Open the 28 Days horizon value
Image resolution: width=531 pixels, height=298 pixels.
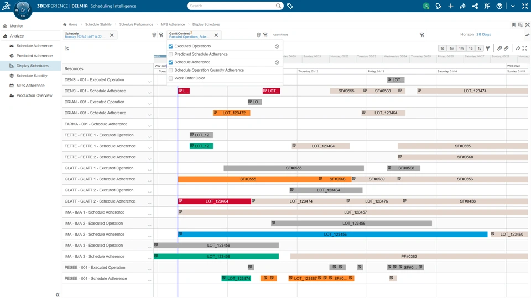[483, 34]
